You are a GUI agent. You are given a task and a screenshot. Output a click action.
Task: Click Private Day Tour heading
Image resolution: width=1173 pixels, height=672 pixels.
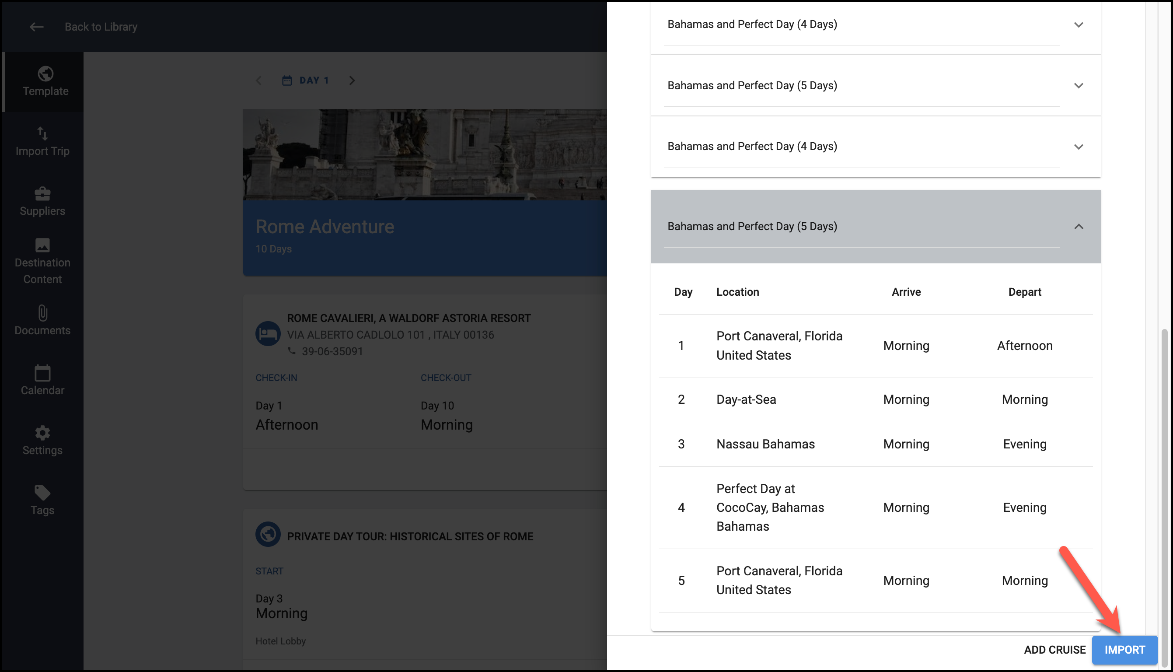coord(410,536)
